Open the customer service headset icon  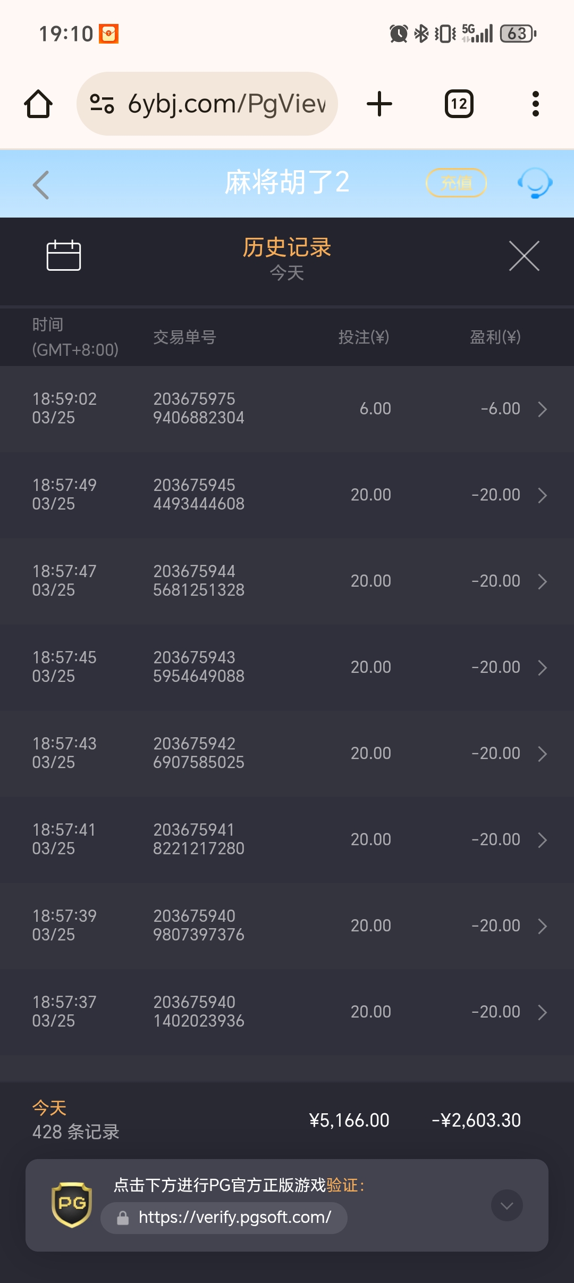535,184
